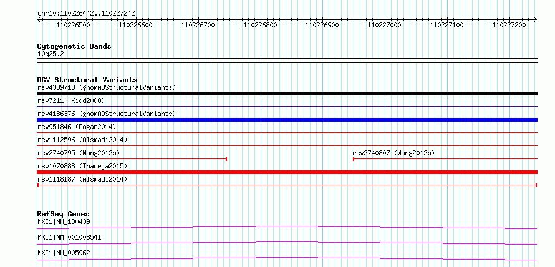The height and width of the screenshot is (267, 555).
Task: Click the end cap of variant esv2740795
Action: [x=226, y=159]
